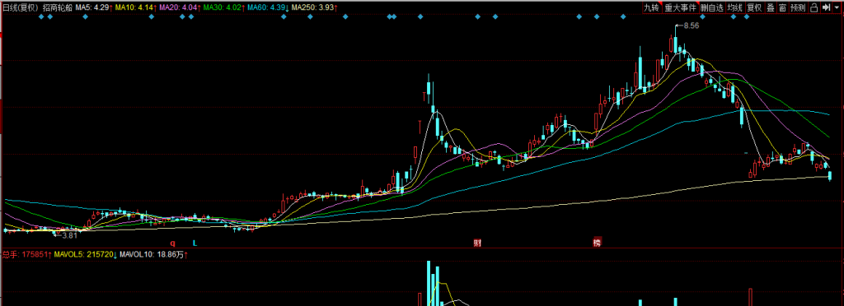Viewport: 844px width, 306px height.
Task: Open the 复权 adjustment option
Action: click(x=755, y=7)
